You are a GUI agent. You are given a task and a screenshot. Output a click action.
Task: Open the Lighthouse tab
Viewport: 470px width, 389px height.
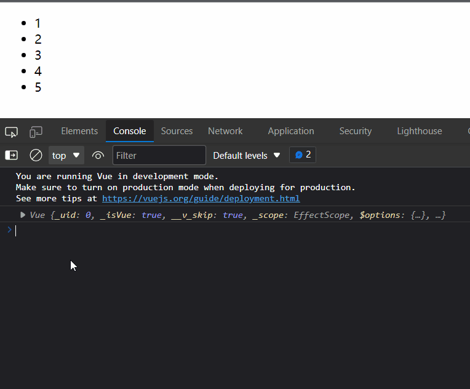click(x=419, y=131)
